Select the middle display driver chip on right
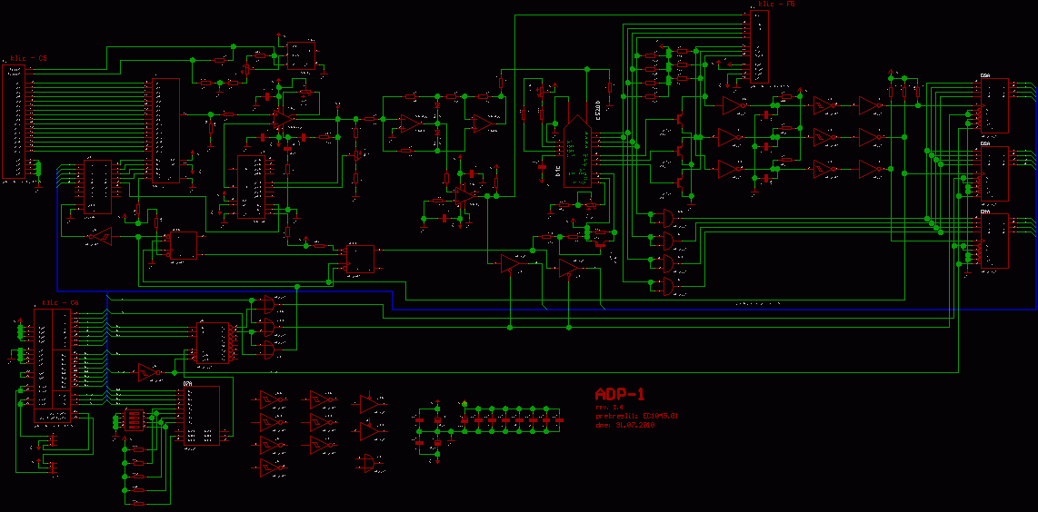 tap(995, 173)
